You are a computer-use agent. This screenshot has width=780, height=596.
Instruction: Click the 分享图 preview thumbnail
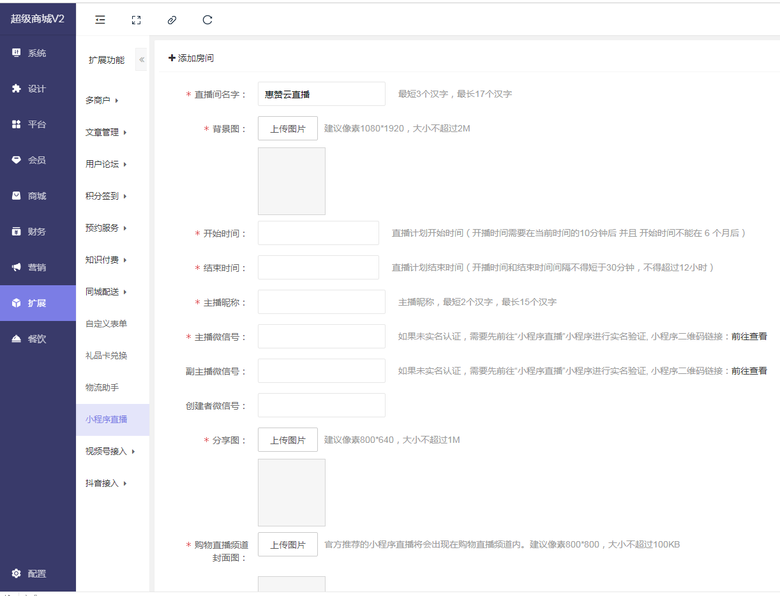[x=292, y=493]
